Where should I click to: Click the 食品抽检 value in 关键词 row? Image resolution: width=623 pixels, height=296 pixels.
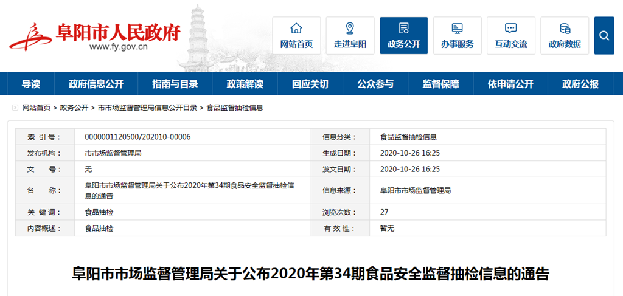[99, 212]
